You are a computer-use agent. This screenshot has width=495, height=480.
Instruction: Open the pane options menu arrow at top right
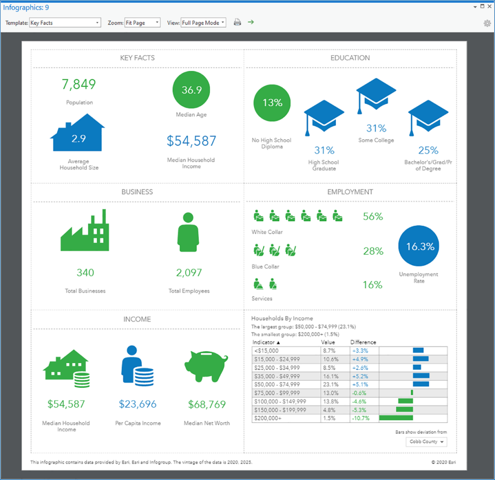click(x=475, y=6)
